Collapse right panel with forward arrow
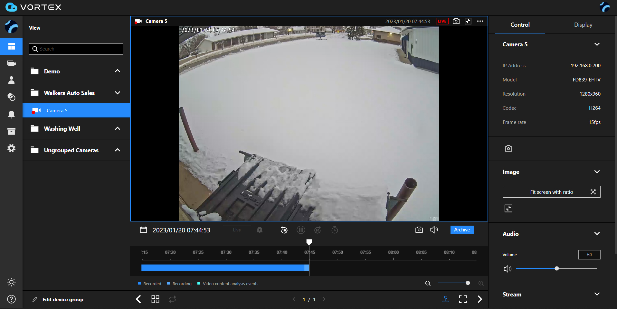 [x=480, y=299]
